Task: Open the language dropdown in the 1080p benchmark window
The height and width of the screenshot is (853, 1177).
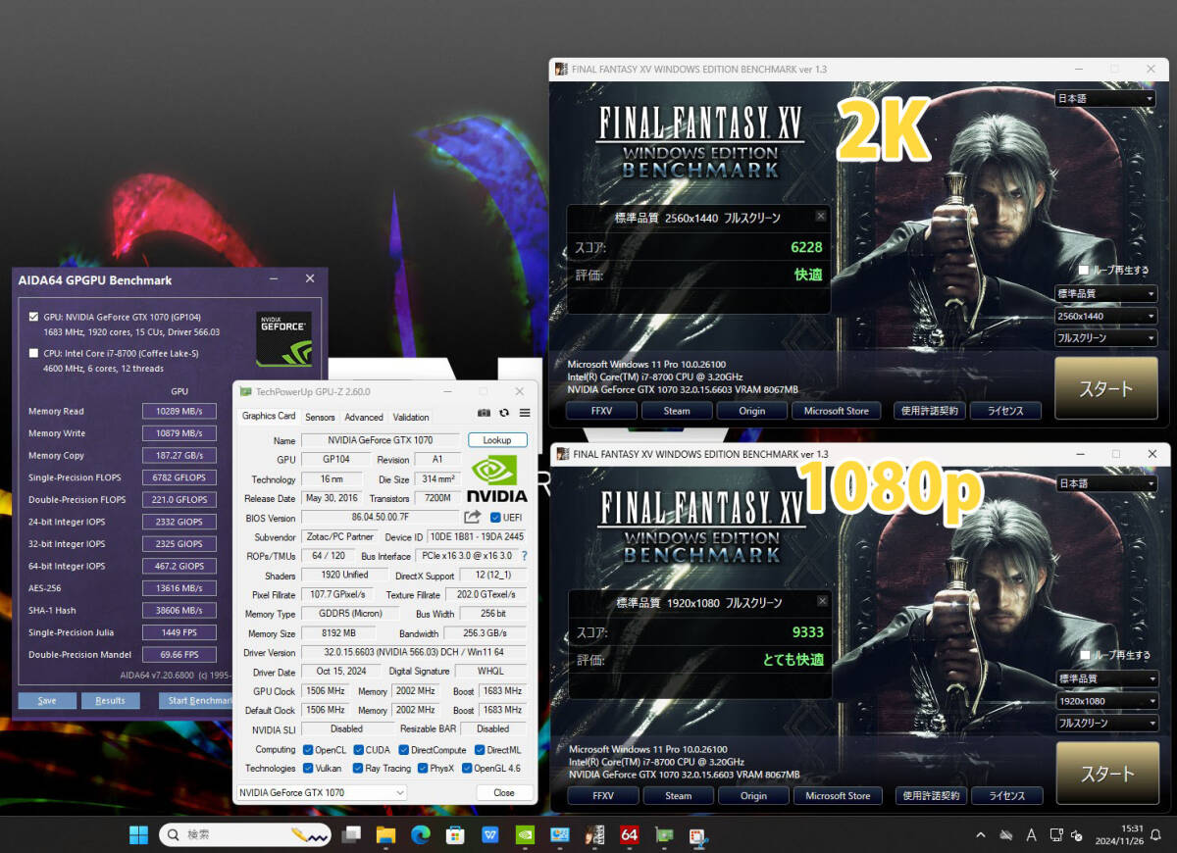Action: click(1106, 483)
